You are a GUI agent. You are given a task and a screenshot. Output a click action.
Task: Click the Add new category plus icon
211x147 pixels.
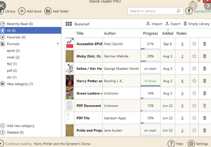click(3, 126)
